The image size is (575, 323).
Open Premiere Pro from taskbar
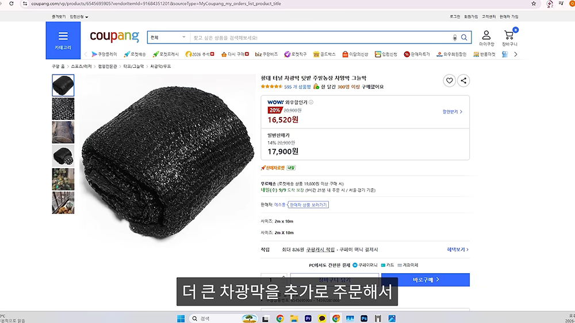coord(308,318)
